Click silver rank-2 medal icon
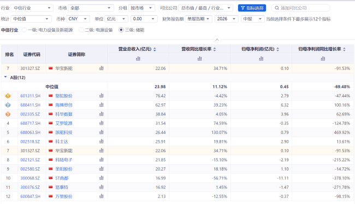The image size is (355, 204). point(8,105)
